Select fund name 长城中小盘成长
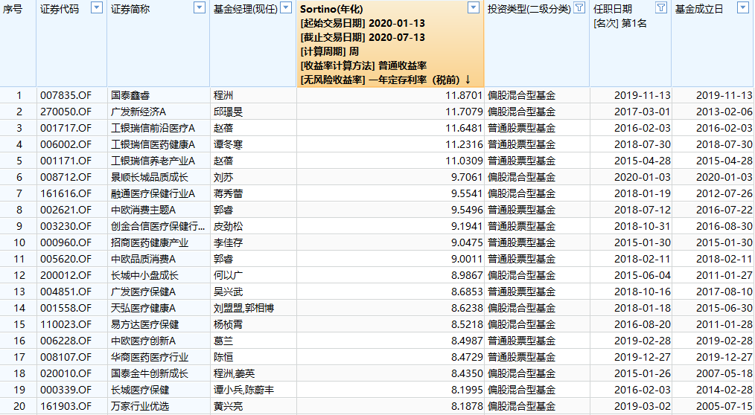 tap(144, 275)
